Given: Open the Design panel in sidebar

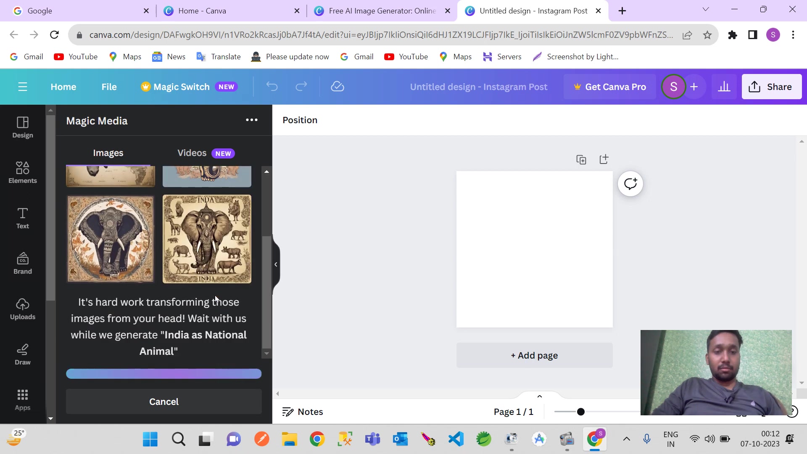Looking at the screenshot, I should (23, 127).
